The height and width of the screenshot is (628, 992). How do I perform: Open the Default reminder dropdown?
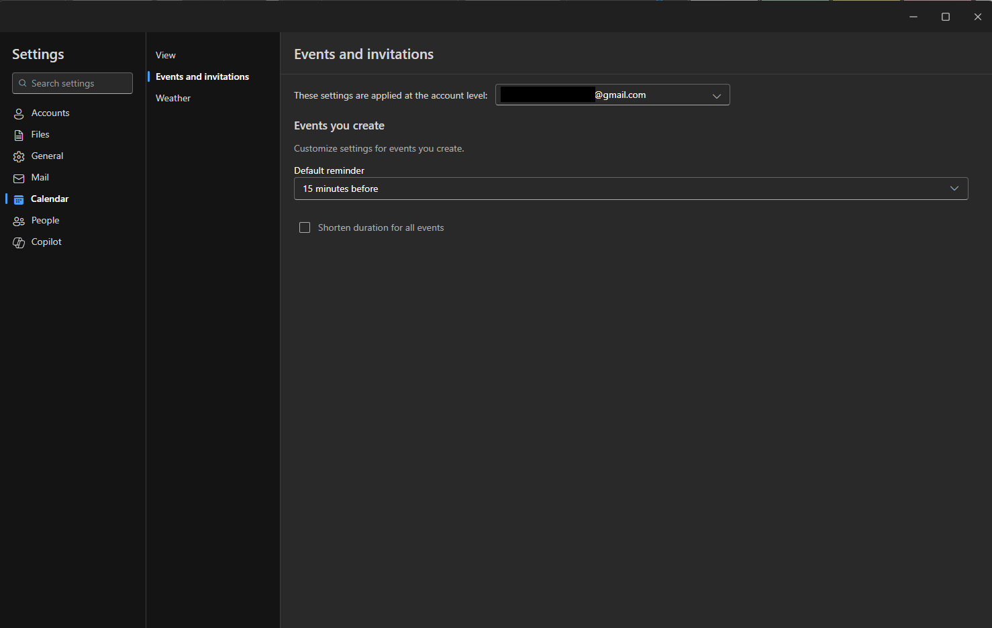coord(631,189)
